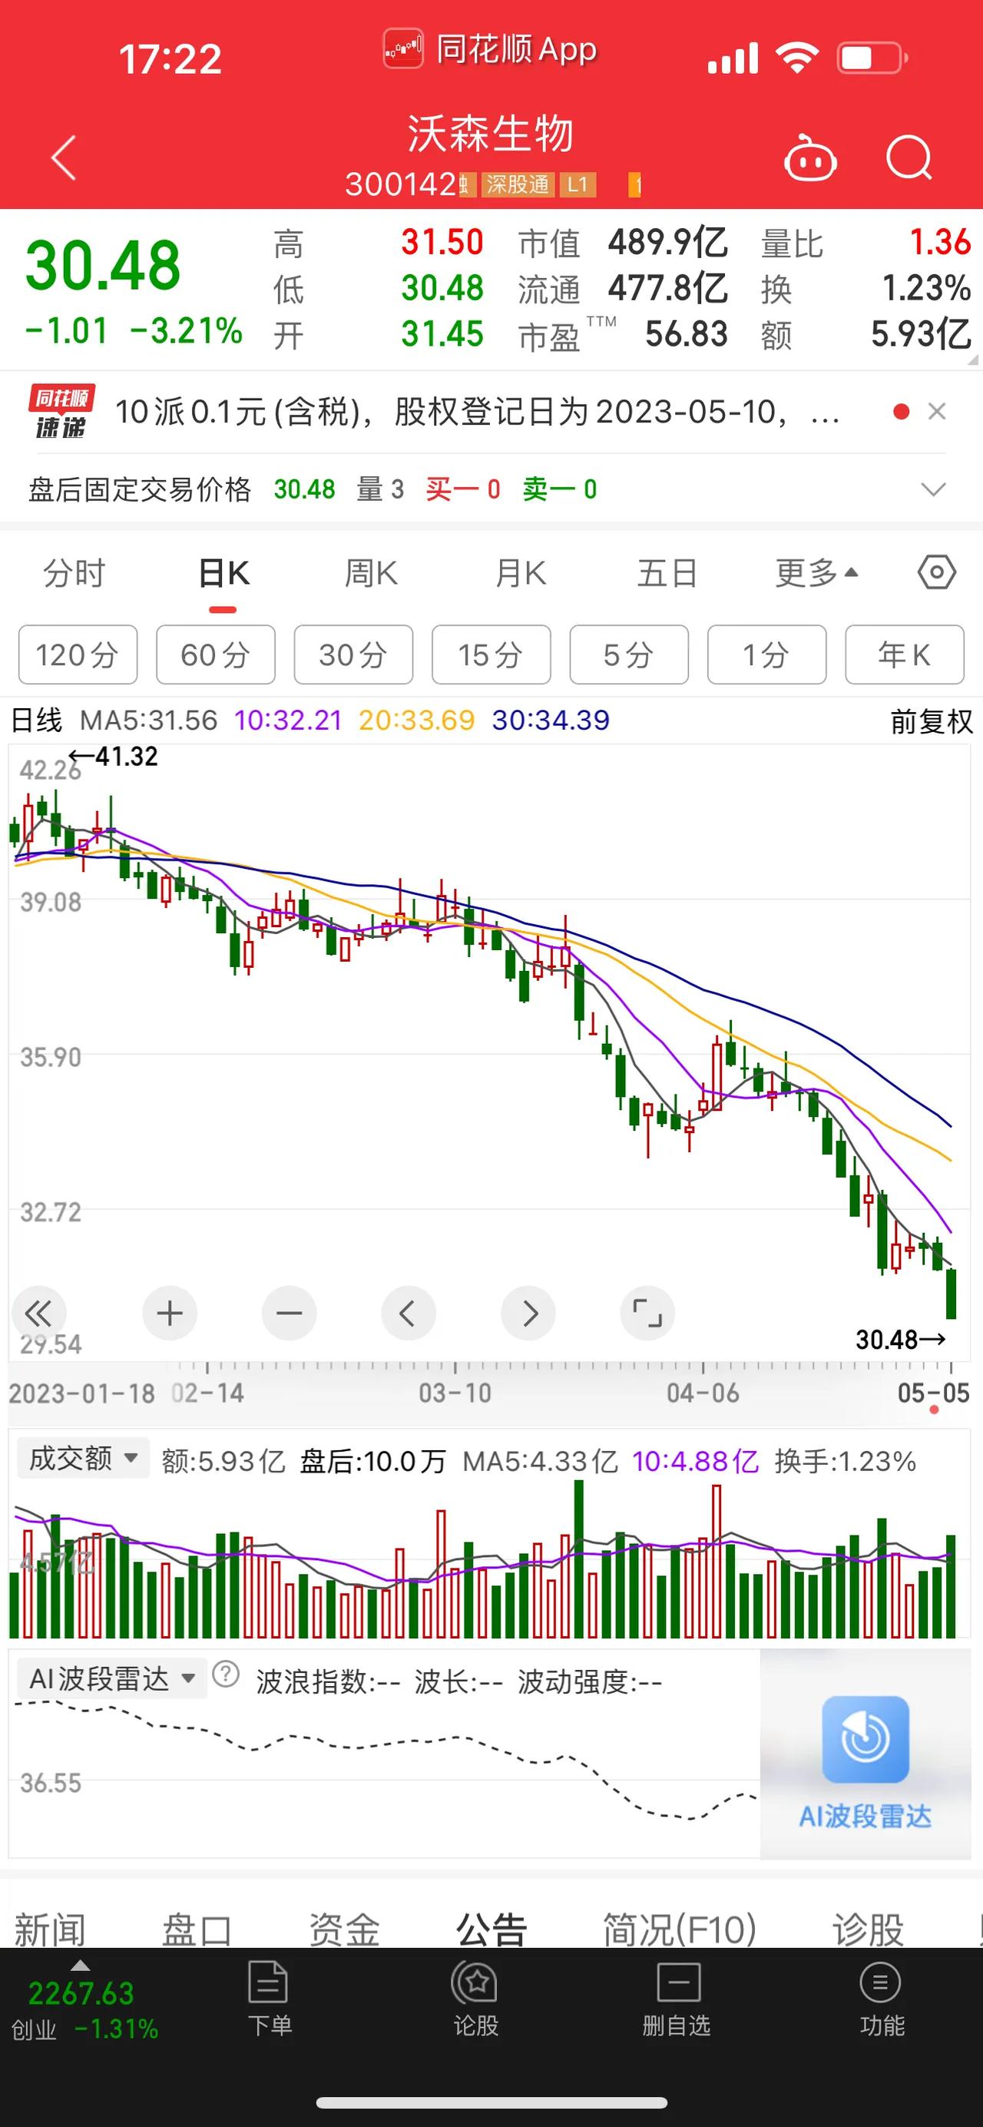The image size is (983, 2127).
Task: Tap the back arrow in header
Action: click(x=64, y=157)
